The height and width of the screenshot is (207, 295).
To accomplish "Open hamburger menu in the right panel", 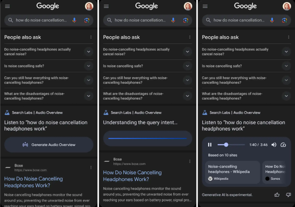I will [x=205, y=6].
